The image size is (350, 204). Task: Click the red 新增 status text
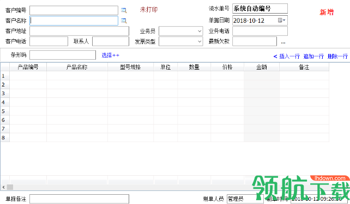(x=327, y=13)
